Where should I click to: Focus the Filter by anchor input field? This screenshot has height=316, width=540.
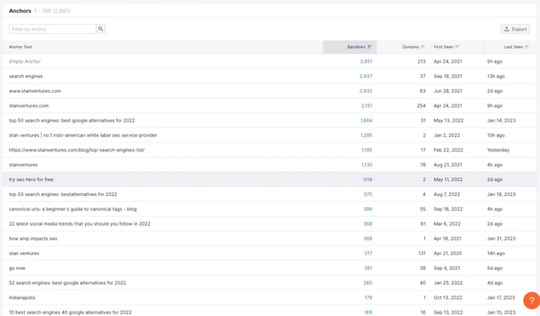click(52, 29)
